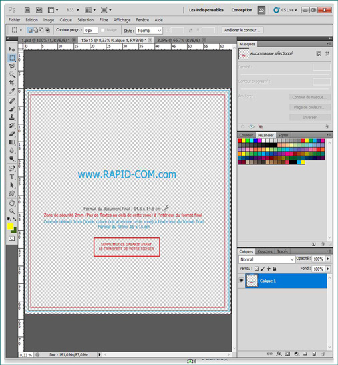The width and height of the screenshot is (338, 365).
Task: Click the yellow foreground color swatch
Action: tap(10, 226)
